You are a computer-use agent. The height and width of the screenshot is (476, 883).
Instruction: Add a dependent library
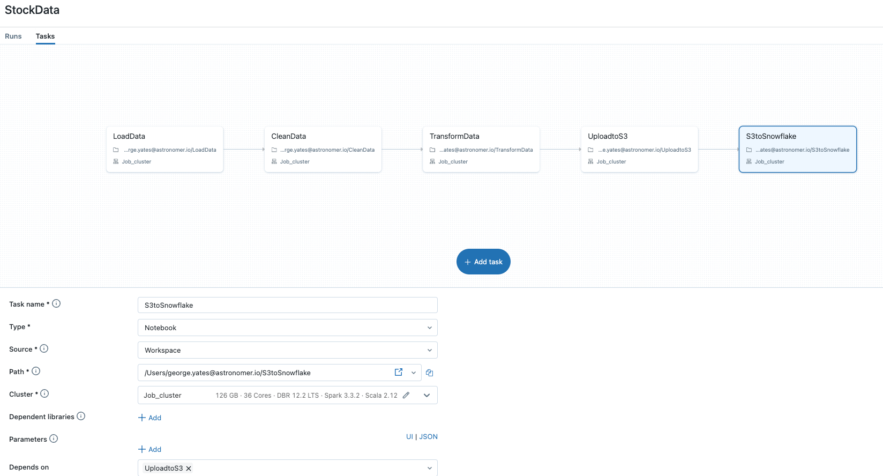(149, 418)
